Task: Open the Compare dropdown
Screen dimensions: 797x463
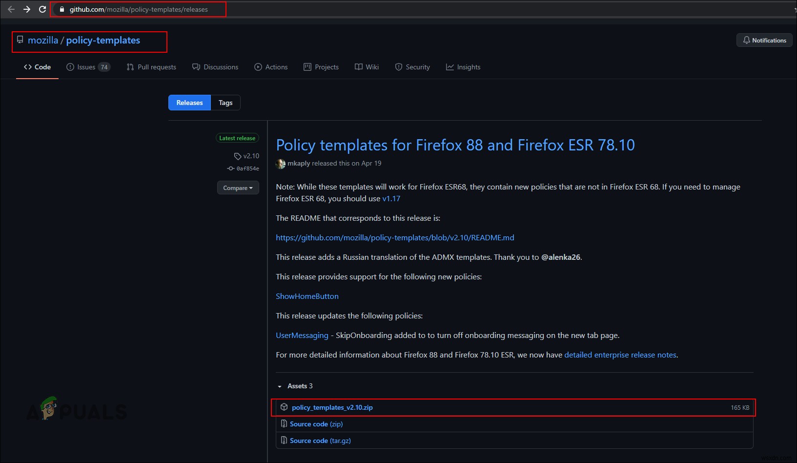Action: tap(238, 188)
